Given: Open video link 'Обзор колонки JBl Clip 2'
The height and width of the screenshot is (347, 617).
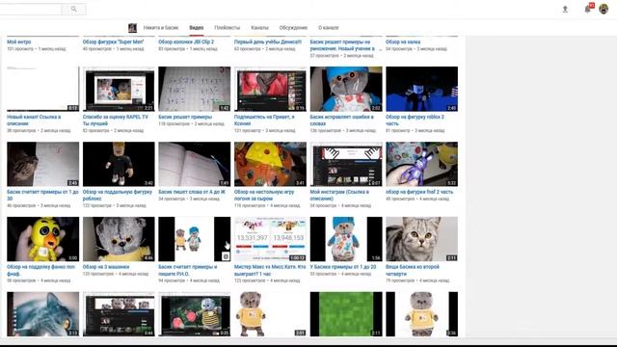Looking at the screenshot, I should tap(186, 41).
